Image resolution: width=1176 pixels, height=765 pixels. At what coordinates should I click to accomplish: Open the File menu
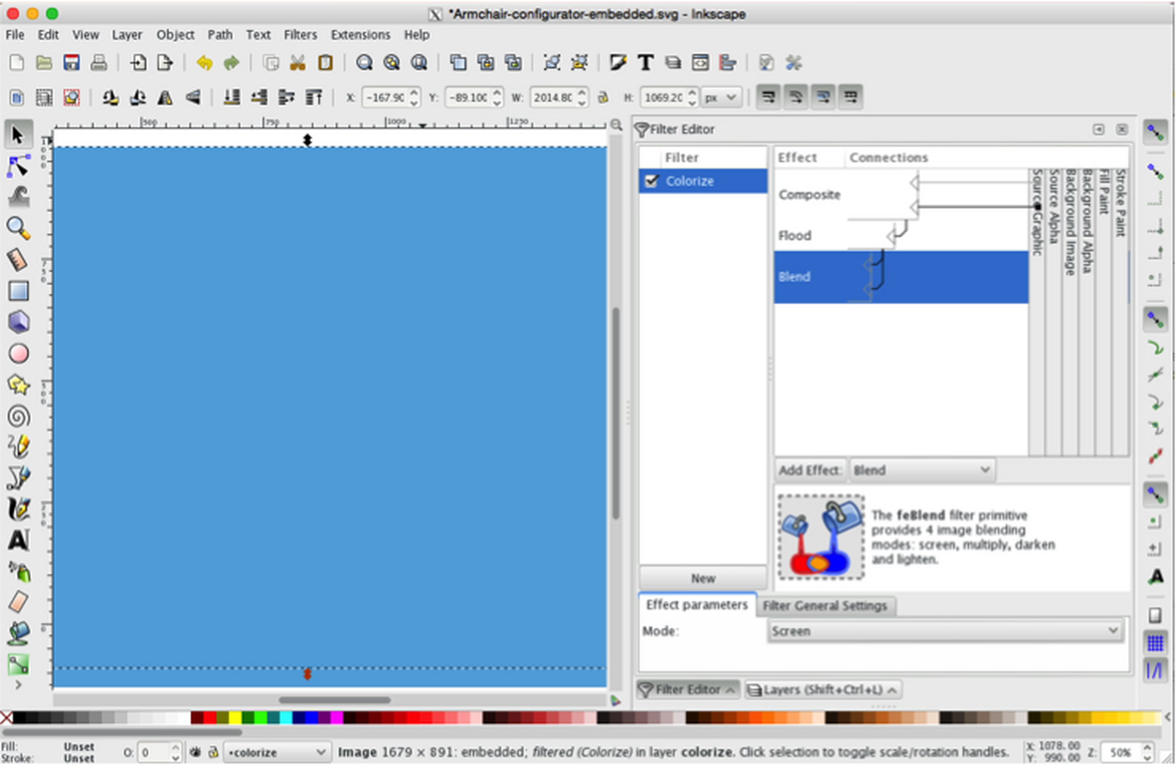tap(15, 35)
